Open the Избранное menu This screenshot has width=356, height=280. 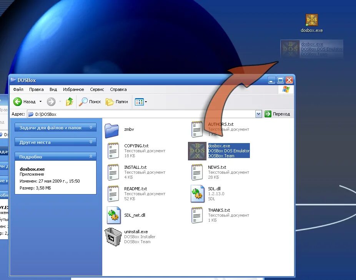click(x=73, y=89)
